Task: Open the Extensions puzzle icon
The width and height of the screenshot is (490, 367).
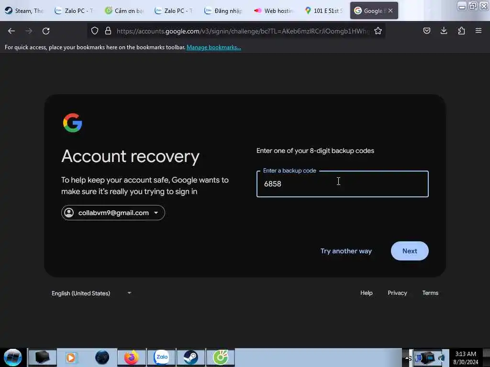Action: tap(461, 31)
